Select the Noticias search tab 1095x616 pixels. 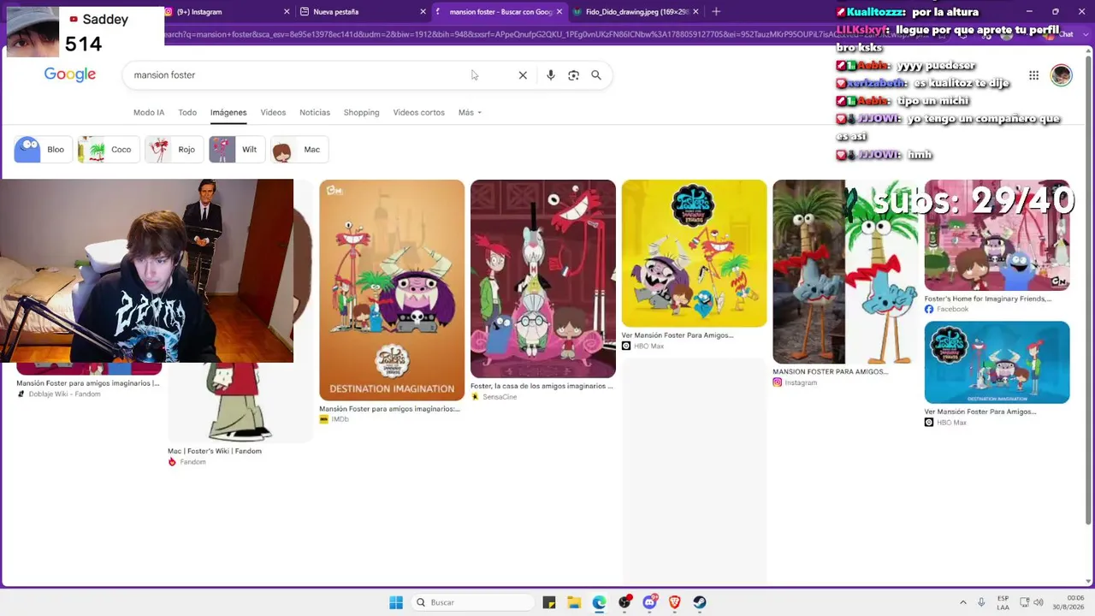[315, 113]
